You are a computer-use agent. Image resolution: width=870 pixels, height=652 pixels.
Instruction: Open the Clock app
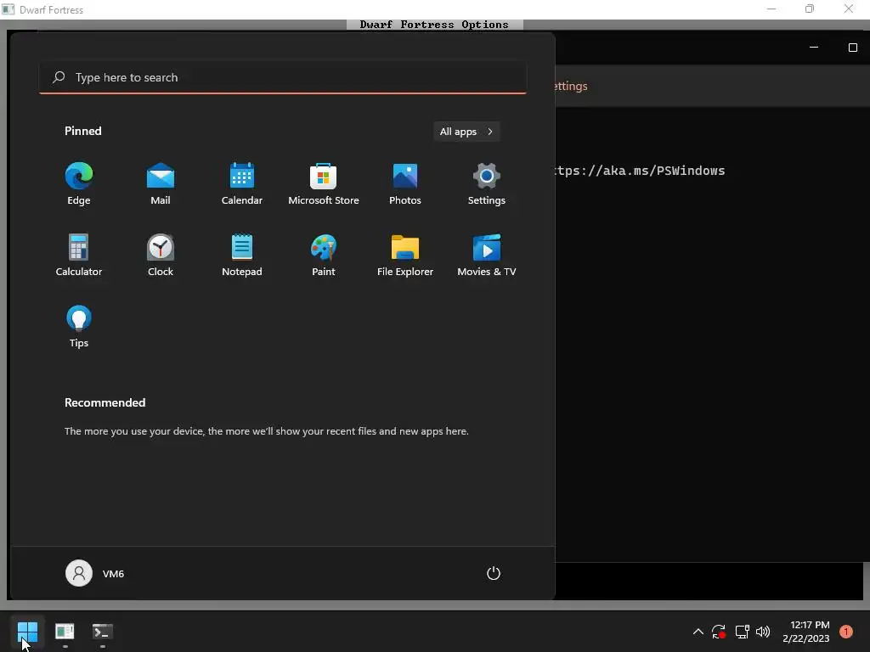coord(161,255)
